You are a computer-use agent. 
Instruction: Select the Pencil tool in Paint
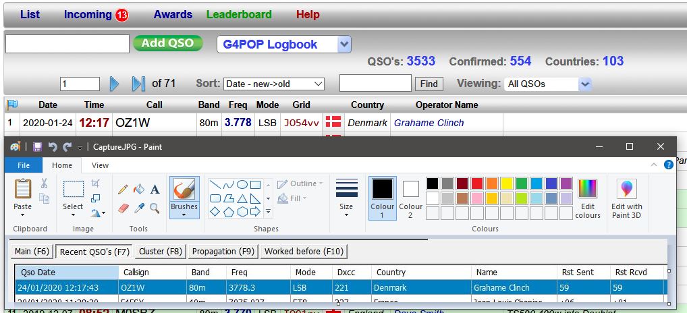[x=123, y=190]
